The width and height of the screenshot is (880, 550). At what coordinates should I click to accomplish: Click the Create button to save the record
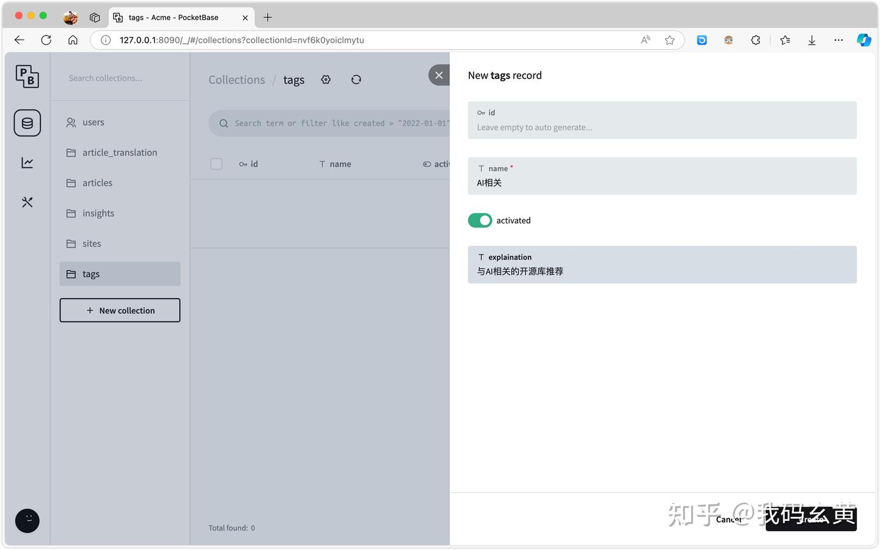point(811,519)
